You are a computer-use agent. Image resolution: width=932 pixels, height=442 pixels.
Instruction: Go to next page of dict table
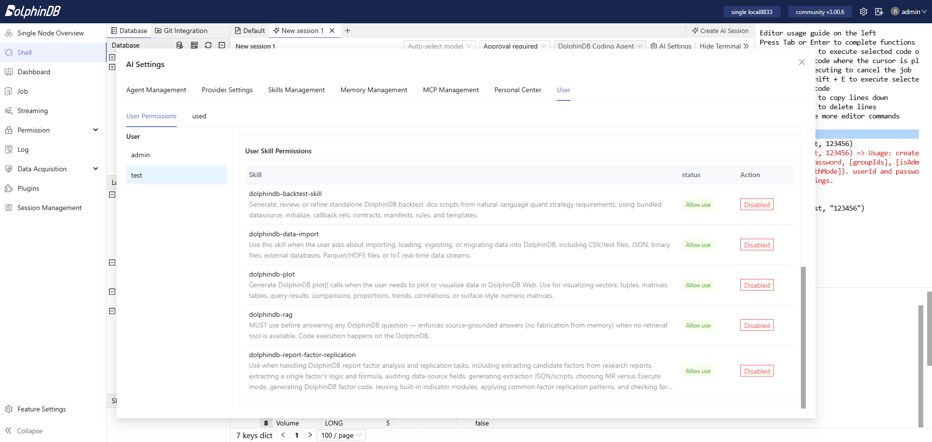(x=310, y=435)
